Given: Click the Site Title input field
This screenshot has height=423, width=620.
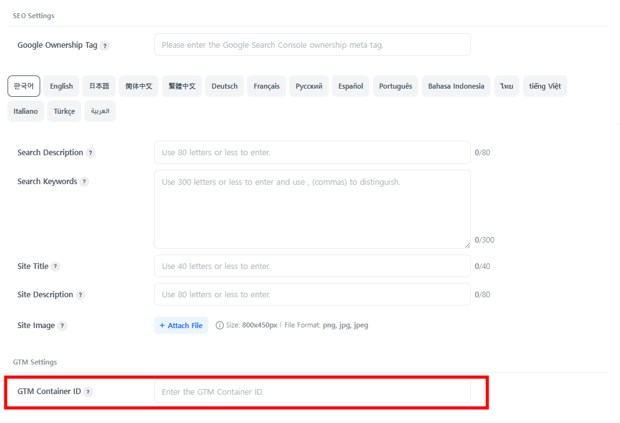Looking at the screenshot, I should pyautogui.click(x=312, y=266).
